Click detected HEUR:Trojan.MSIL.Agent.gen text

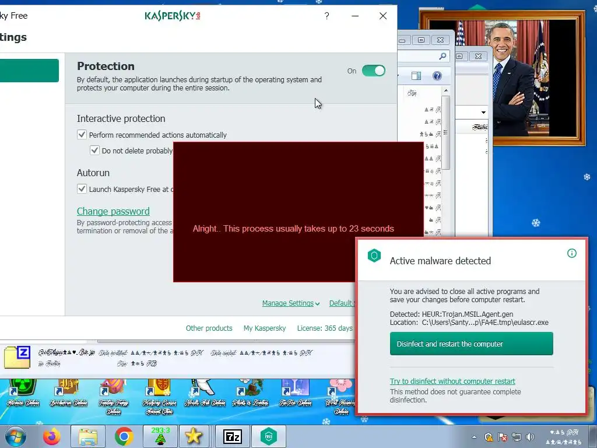(467, 314)
